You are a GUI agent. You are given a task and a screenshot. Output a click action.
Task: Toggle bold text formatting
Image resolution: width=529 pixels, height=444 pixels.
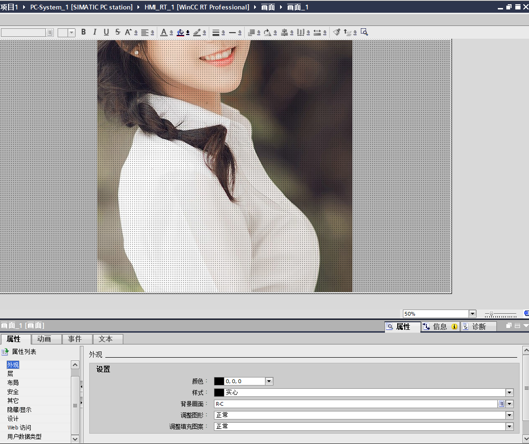[x=84, y=32]
